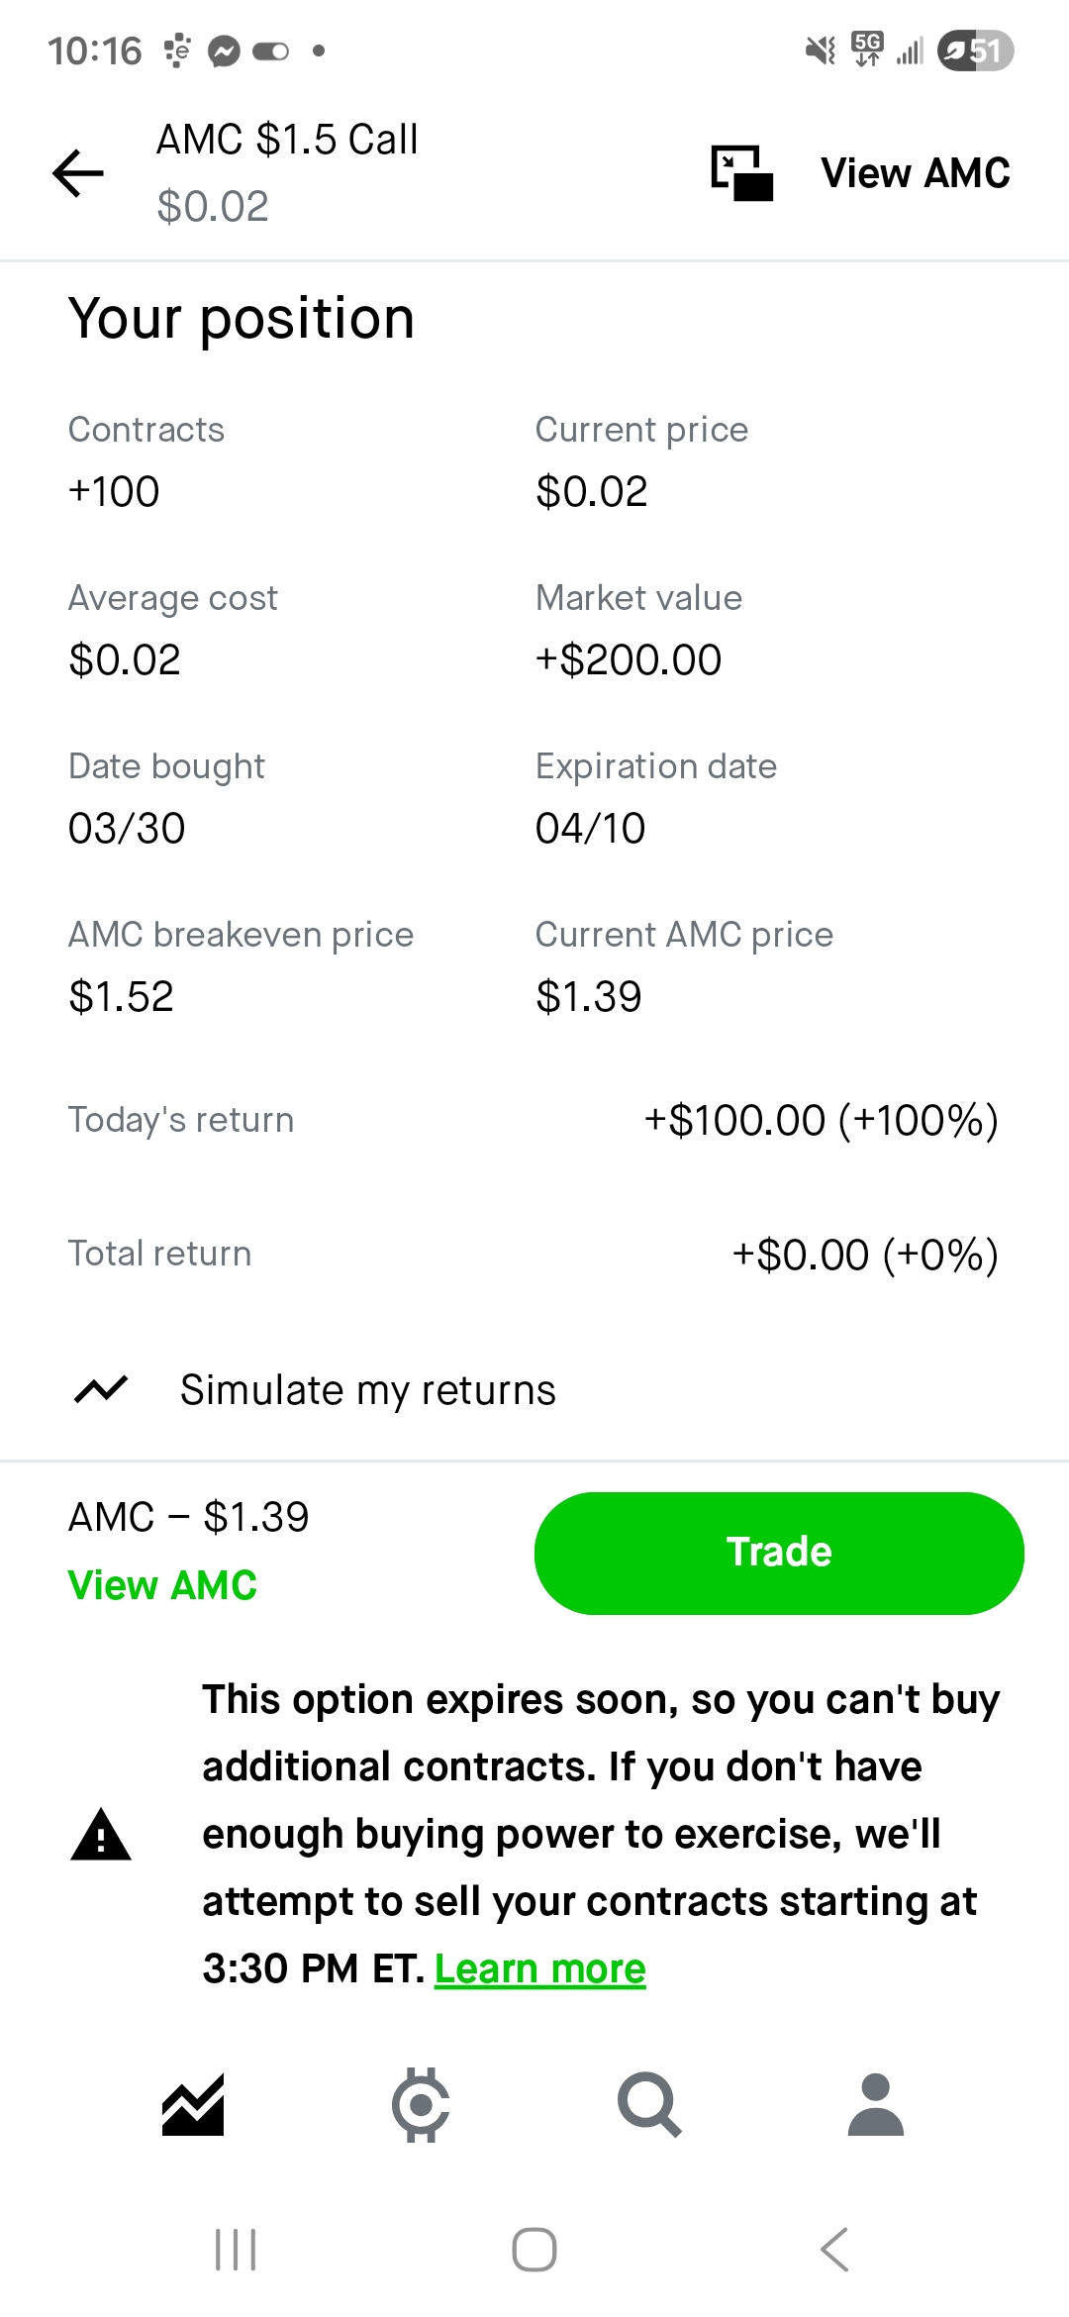Tap the battery indicator in status bar
The width and height of the screenshot is (1069, 2317).
click(x=976, y=50)
